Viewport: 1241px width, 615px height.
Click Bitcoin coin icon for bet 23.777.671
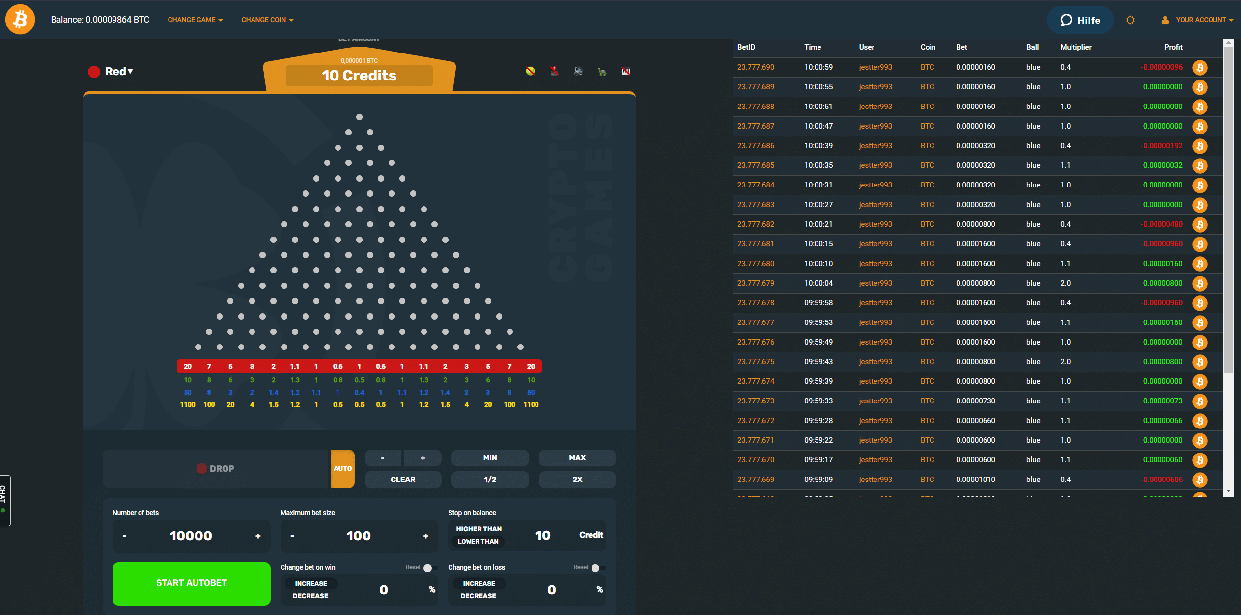tap(1200, 440)
